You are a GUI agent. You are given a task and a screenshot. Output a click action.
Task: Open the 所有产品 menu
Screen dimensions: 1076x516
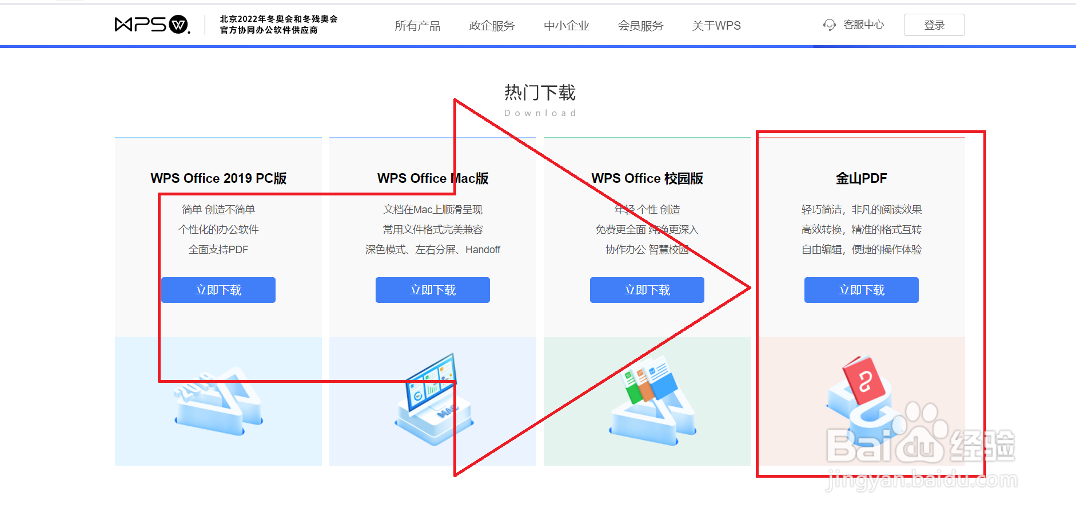pyautogui.click(x=418, y=25)
